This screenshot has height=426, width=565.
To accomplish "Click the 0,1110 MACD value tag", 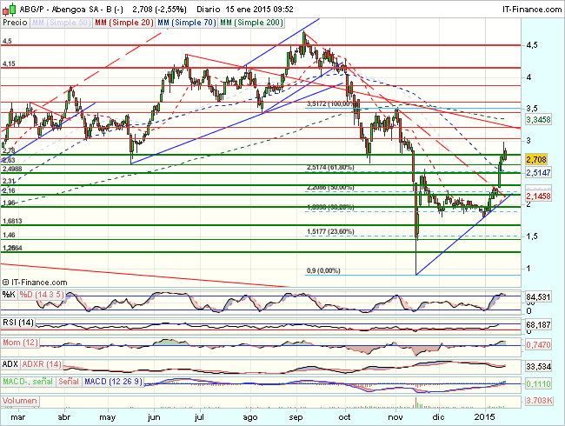I will (x=538, y=383).
